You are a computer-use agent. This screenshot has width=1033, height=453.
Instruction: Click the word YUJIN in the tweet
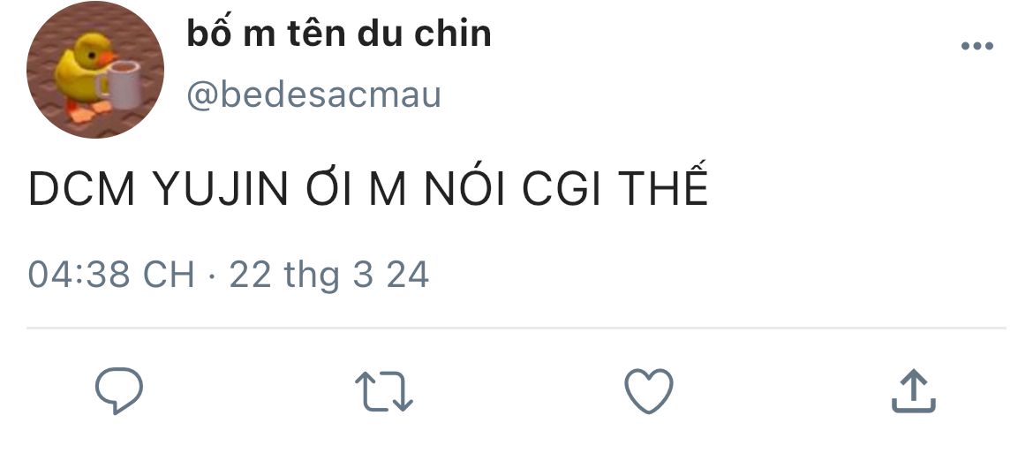[221, 189]
